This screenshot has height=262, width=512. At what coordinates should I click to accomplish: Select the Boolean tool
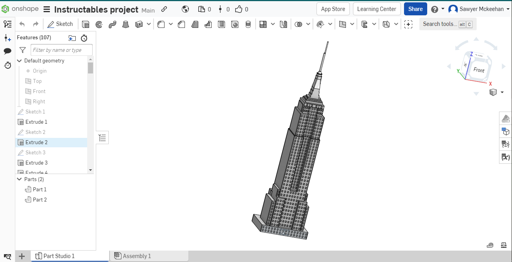tap(298, 24)
